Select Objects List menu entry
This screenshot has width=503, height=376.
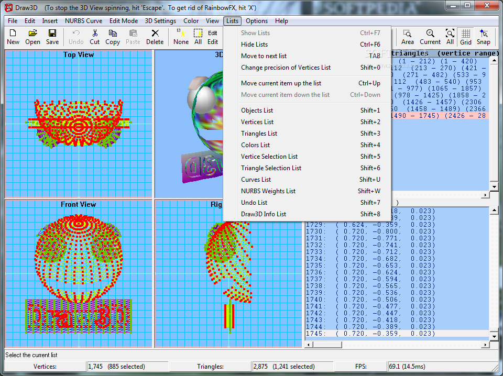307,110
